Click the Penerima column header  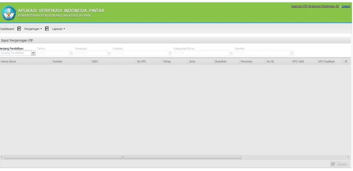[252, 61]
